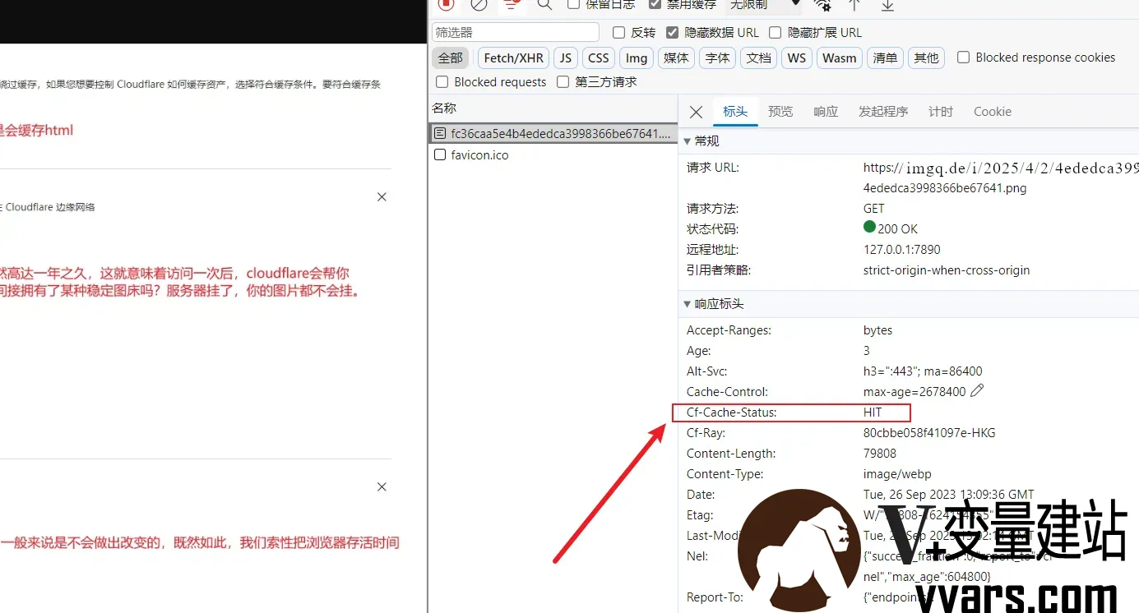Filter requests by Wasm
1139x613 pixels.
point(840,58)
